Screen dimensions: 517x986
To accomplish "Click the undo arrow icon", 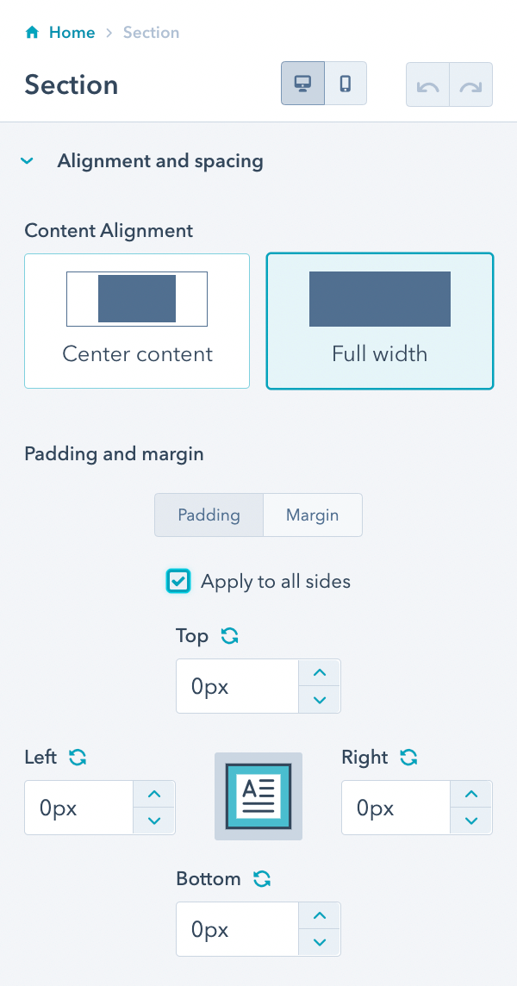I will point(427,84).
